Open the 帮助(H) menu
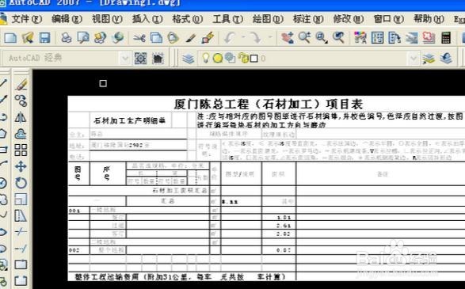Screen dimensions: 465x289 pyautogui.click(x=429, y=19)
